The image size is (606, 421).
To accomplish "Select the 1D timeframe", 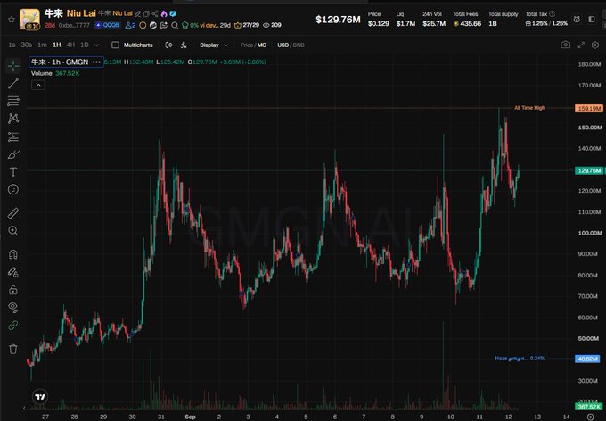I will tap(85, 45).
